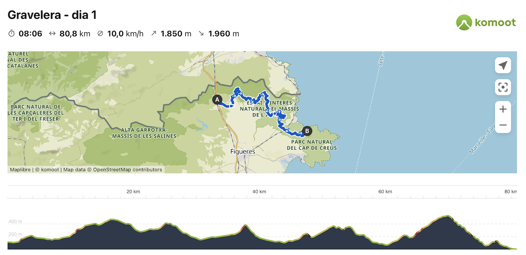
Task: Click the end point B marker
Action: (307, 130)
